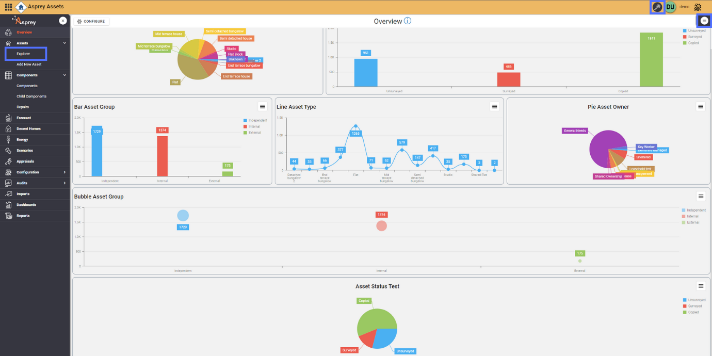
Task: Toggle the External legend in Bubble Asset Group
Action: pos(692,222)
